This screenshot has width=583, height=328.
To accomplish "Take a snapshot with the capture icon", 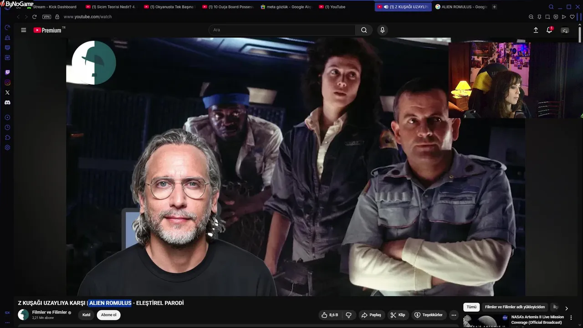I will [547, 17].
